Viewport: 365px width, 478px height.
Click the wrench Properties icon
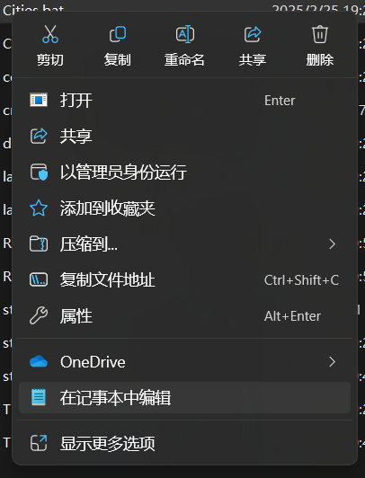pos(39,316)
